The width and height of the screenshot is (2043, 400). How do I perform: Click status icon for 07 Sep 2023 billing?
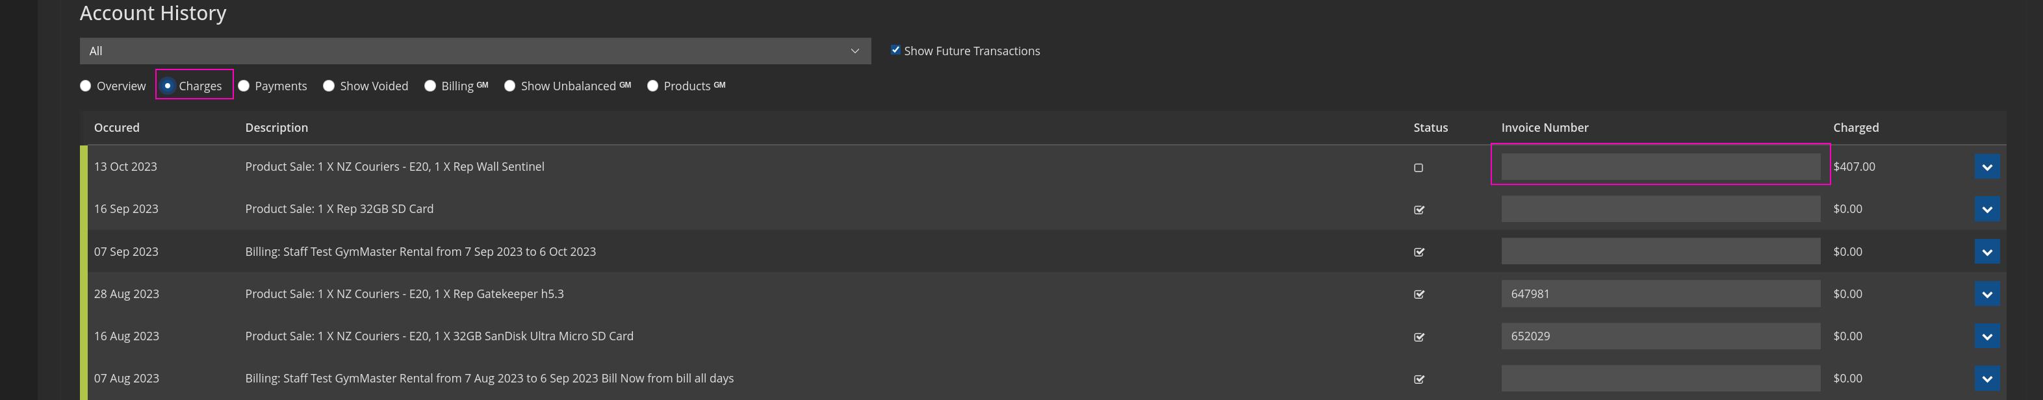tap(1419, 252)
